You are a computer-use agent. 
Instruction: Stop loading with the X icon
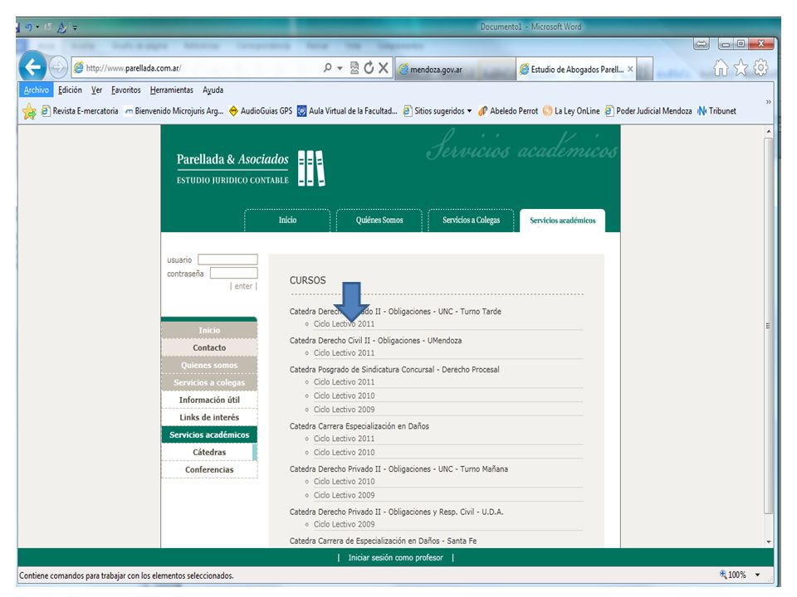(x=384, y=67)
